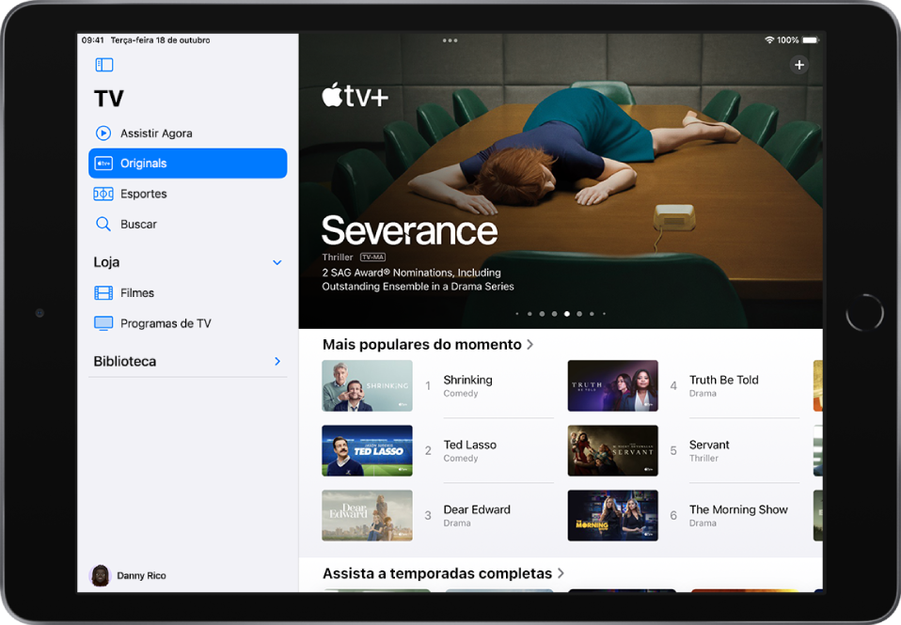Screen dimensions: 901x625
Task: Tap the Ted Lasso thumbnail
Action: point(367,450)
